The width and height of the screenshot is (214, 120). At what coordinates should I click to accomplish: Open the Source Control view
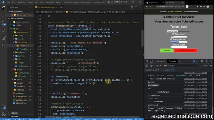(4, 23)
